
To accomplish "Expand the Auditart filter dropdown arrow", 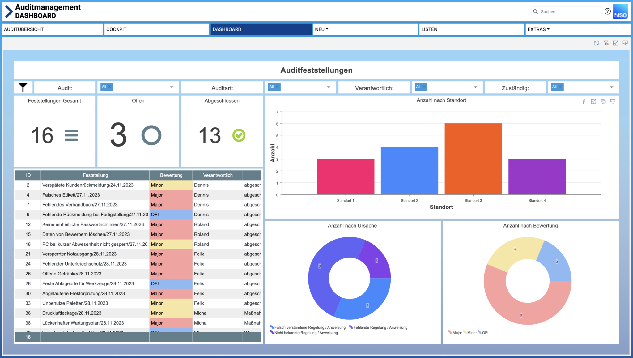I will pos(329,87).
